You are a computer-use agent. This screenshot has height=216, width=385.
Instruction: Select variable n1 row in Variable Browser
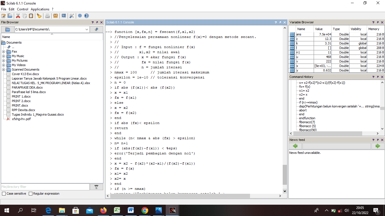(x=337, y=52)
